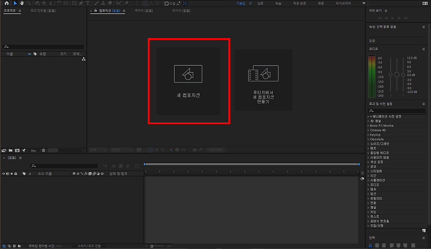Switch to the 푸티지 (없음) tab
Viewport: 431px width, 249px height.
pyautogui.click(x=144, y=11)
